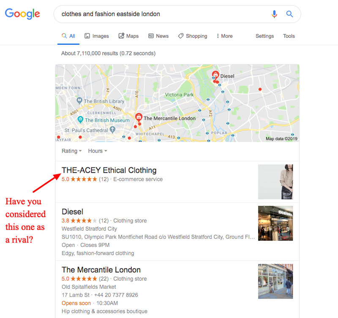This screenshot has width=338, height=318.
Task: Click The British Library map marker
Action: tap(79, 100)
